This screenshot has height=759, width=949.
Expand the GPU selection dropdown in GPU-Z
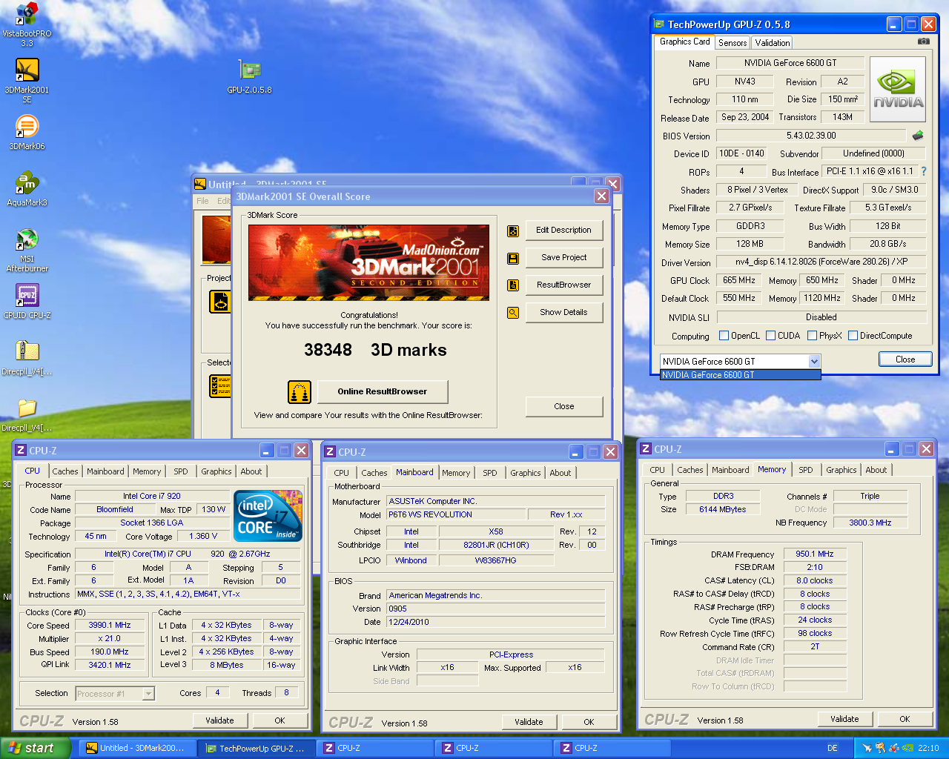(x=814, y=361)
